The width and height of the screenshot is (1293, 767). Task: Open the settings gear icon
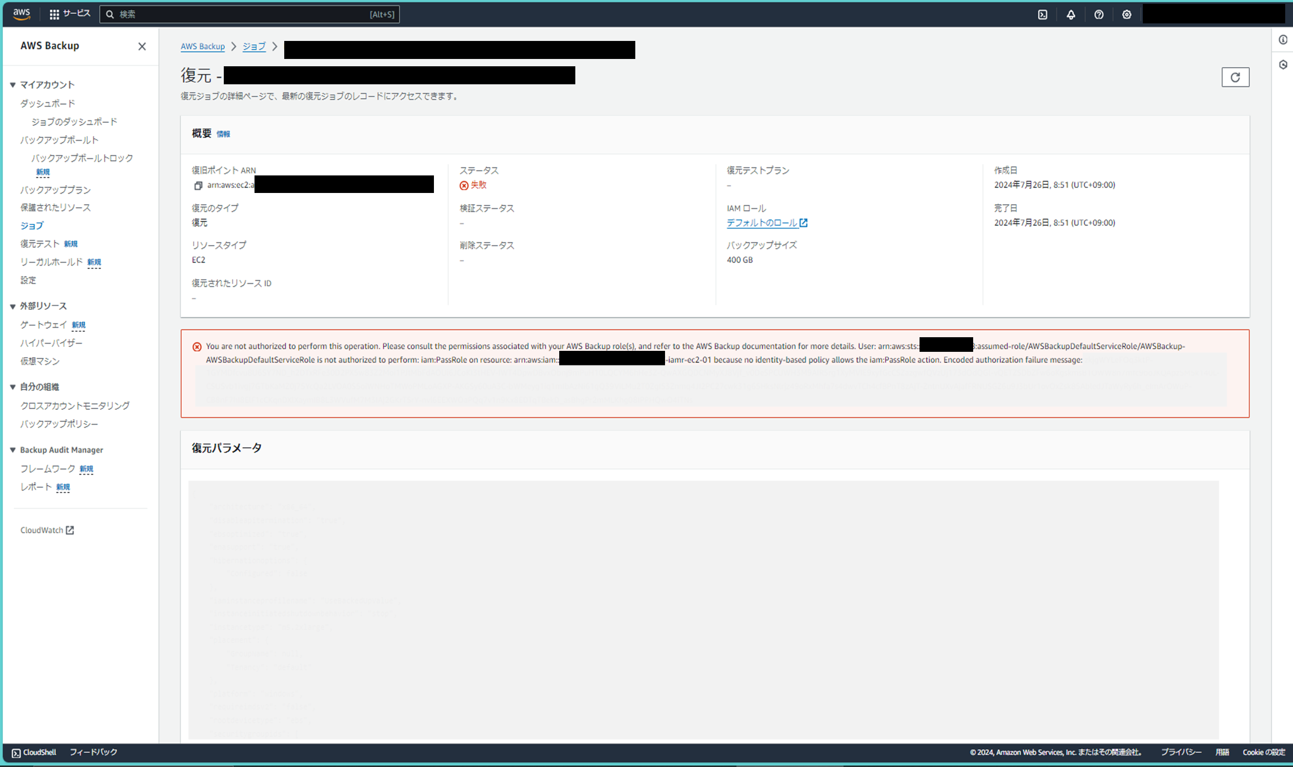click(x=1127, y=15)
